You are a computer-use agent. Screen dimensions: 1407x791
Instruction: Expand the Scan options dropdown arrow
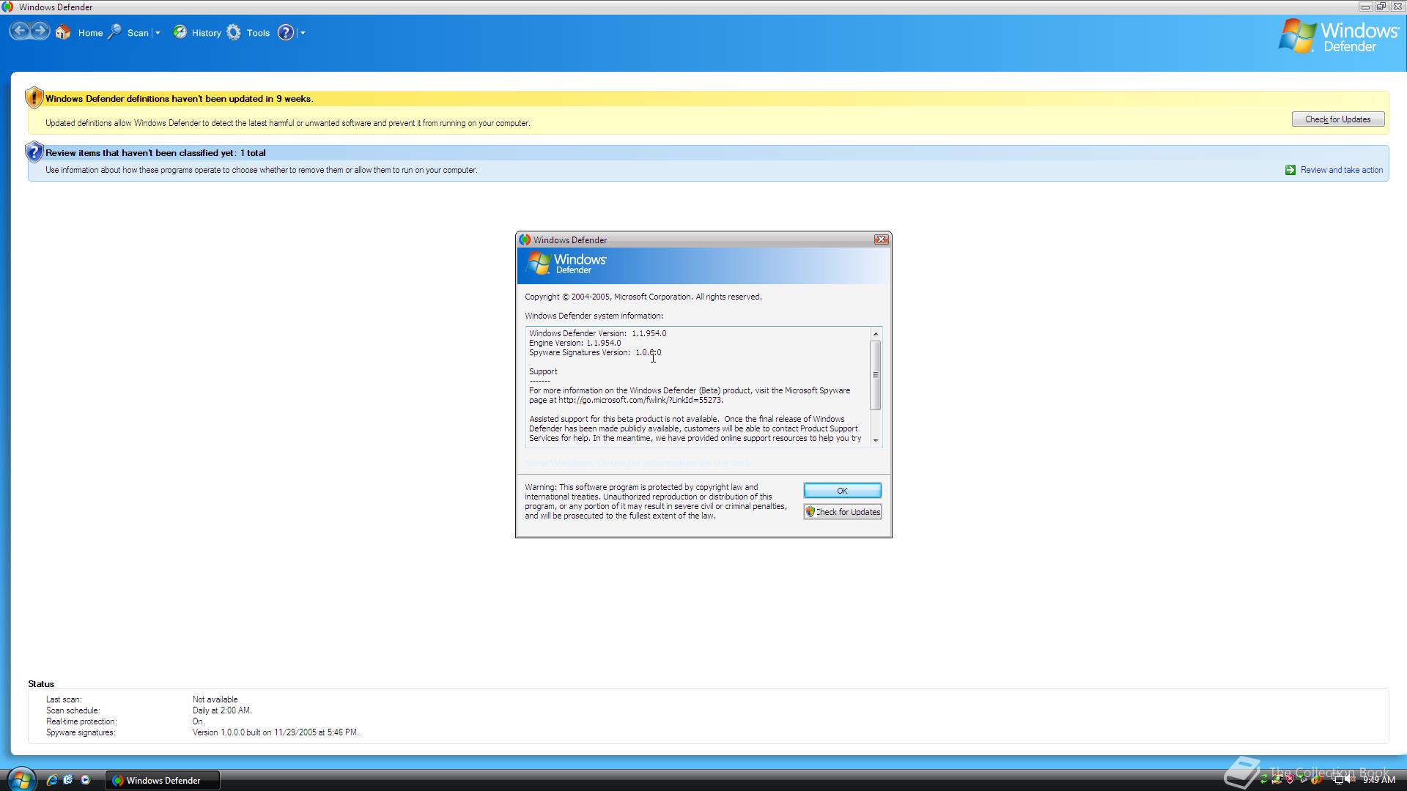tap(158, 33)
